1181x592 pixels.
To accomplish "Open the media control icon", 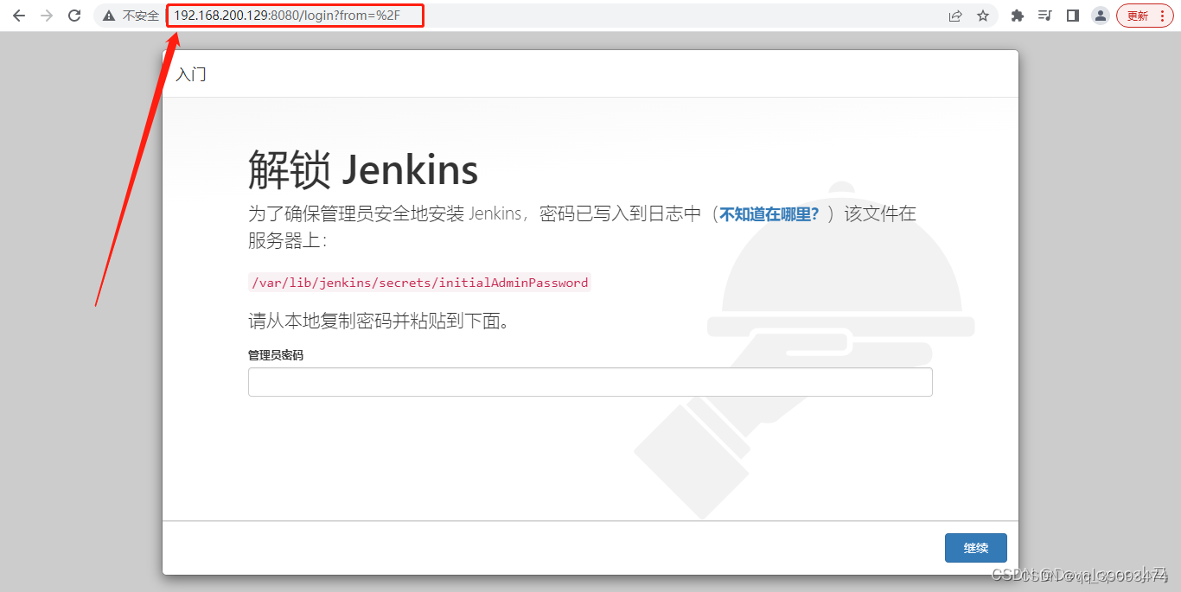I will (x=1045, y=16).
